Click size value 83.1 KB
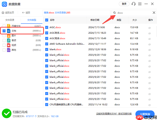The image size is (157, 120). tap(134, 38)
